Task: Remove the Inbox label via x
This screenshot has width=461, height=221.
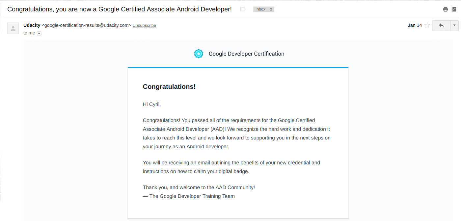Action: click(271, 9)
